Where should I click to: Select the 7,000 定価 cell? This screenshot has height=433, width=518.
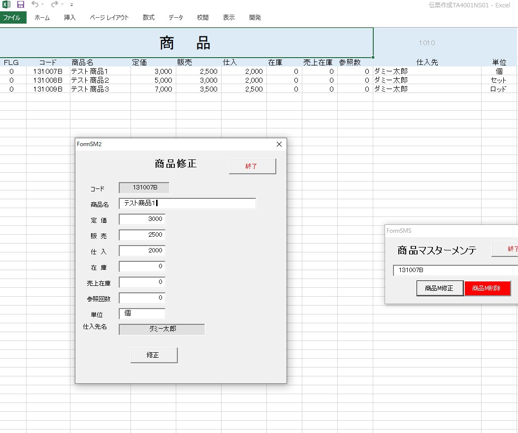tap(153, 89)
